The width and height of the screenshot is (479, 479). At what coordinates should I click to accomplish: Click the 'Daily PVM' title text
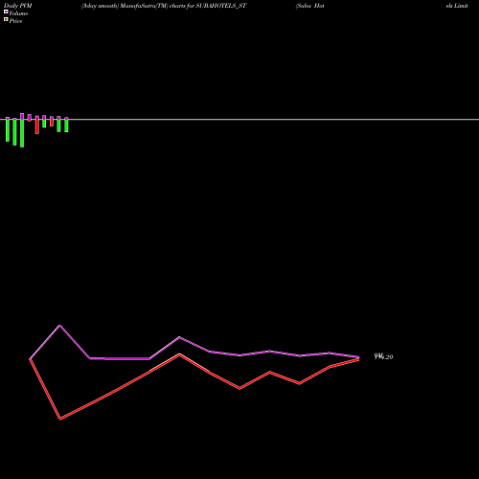point(18,6)
